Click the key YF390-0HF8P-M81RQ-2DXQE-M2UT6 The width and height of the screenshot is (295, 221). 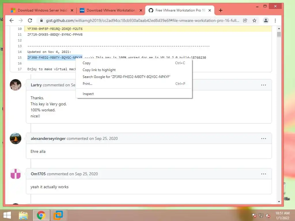[x=55, y=29]
